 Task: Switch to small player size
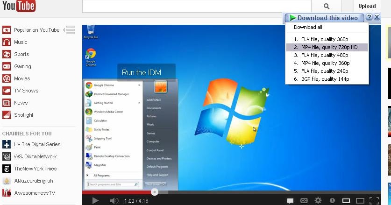(x=346, y=200)
